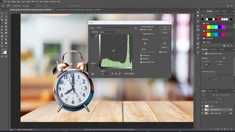The height and width of the screenshot is (132, 235).
Task: Select the Move tool
Action: 2,13
